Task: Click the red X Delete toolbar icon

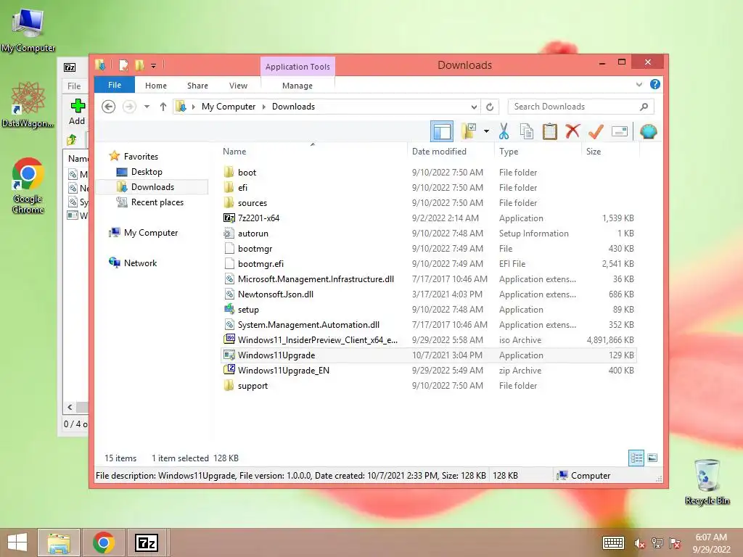Action: click(x=572, y=131)
